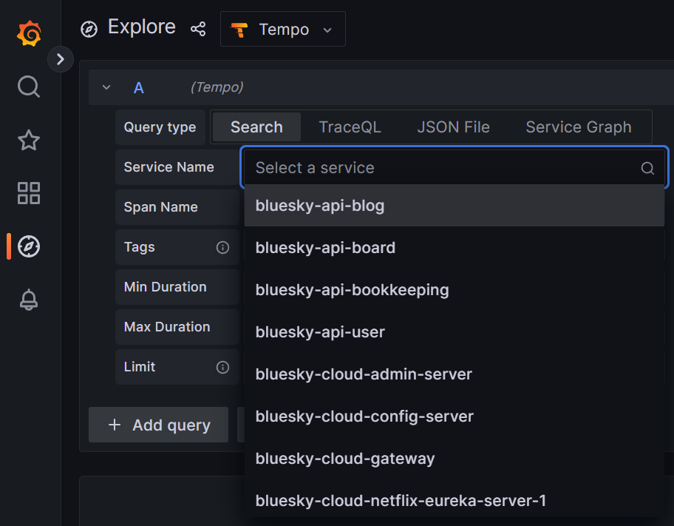Choose bluesky-api-board from the service list
The width and height of the screenshot is (674, 526).
pyautogui.click(x=455, y=248)
